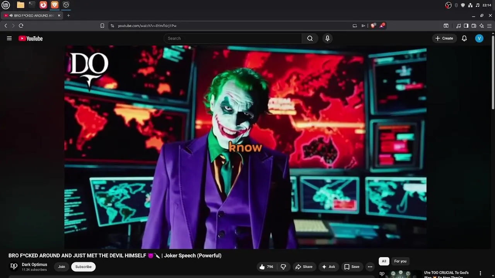Open 'U're TOO CRUCIAL To God's Plan' video
The image size is (495, 278).
(446, 275)
